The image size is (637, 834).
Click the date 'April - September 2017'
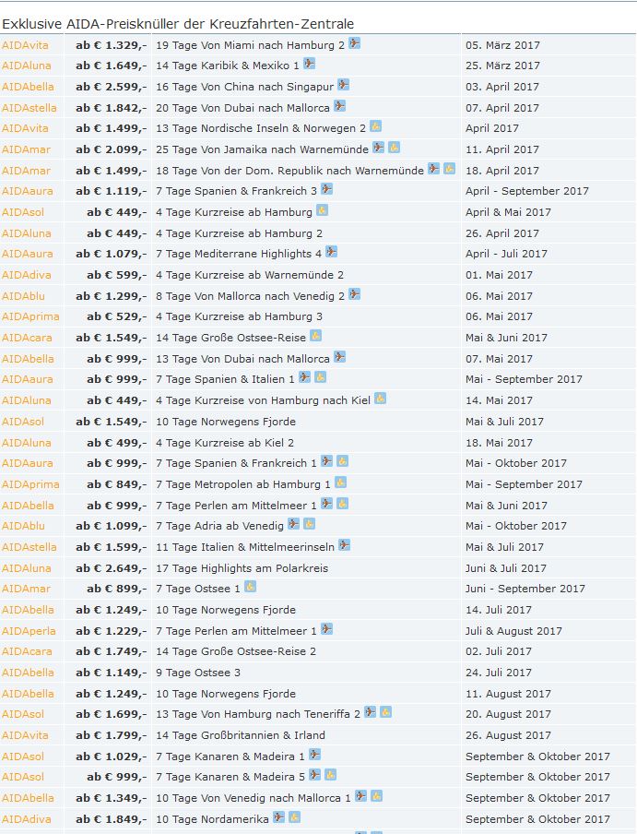pyautogui.click(x=527, y=190)
